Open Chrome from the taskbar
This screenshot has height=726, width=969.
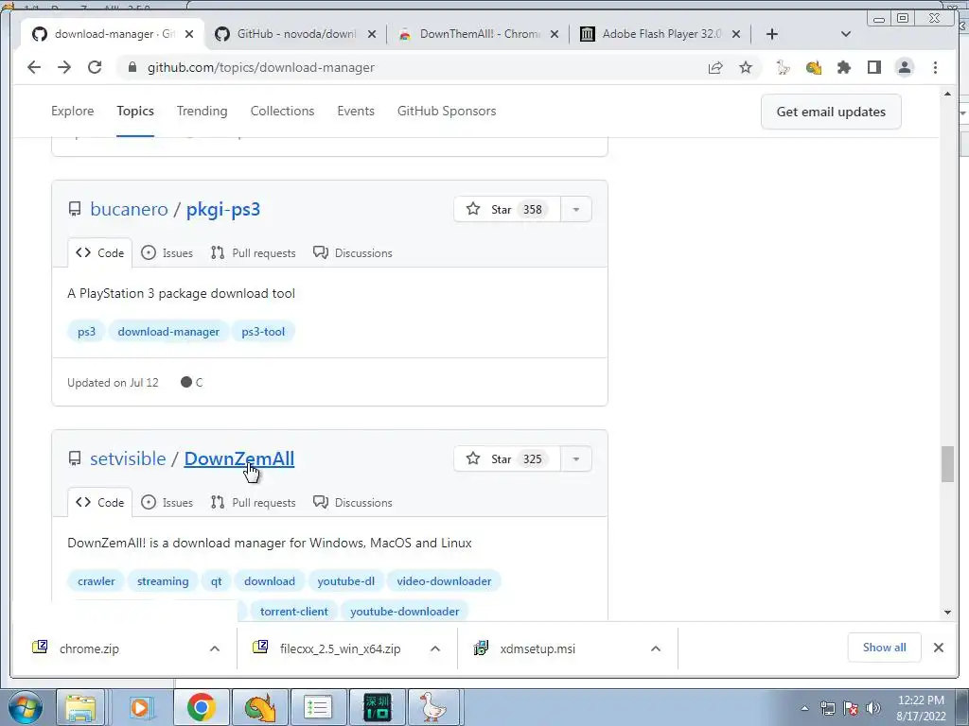coord(201,707)
